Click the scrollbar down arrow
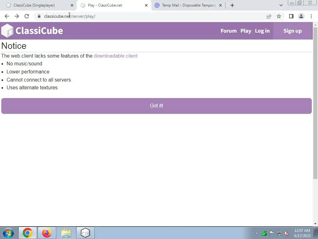Viewport: 318px width, 239px height. coord(315,224)
